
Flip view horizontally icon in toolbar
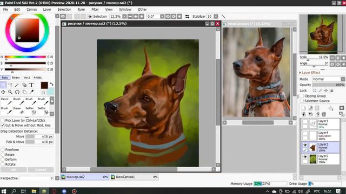pos(188,17)
